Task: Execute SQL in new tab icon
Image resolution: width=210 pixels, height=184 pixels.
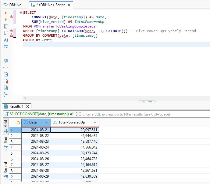Action: pyautogui.click(x=6, y=20)
